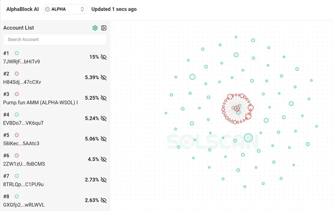Toggle visibility of the 5.39% account
Image resolution: width=333 pixels, height=211 pixels.
[x=104, y=77]
